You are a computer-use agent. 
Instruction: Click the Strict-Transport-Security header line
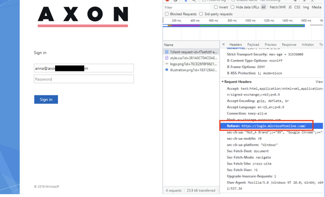(x=265, y=54)
